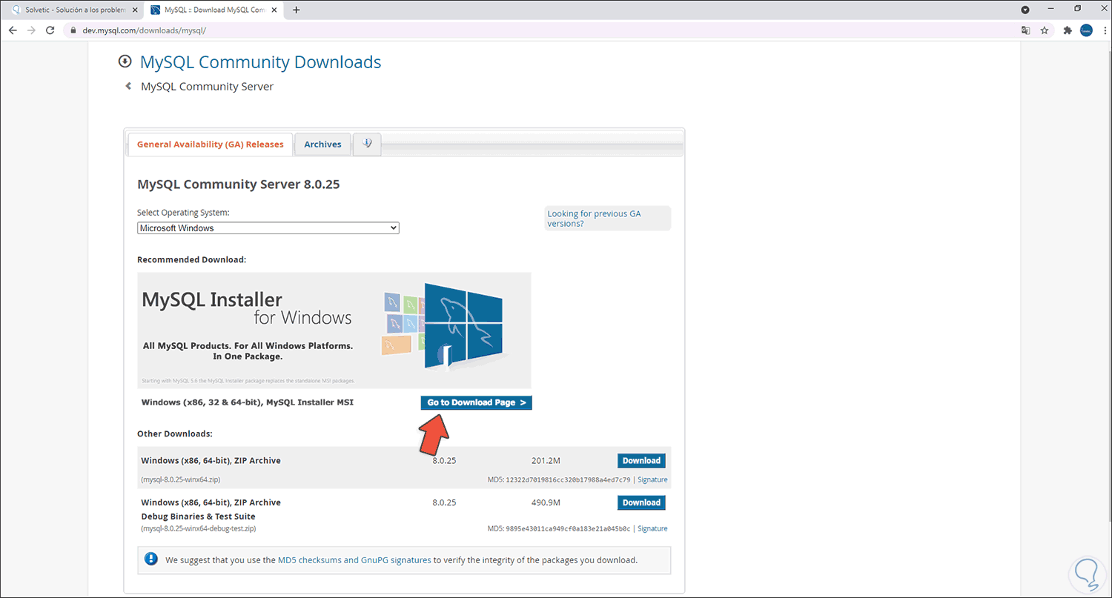1112x598 pixels.
Task: Reload the current page
Action: coord(50,30)
